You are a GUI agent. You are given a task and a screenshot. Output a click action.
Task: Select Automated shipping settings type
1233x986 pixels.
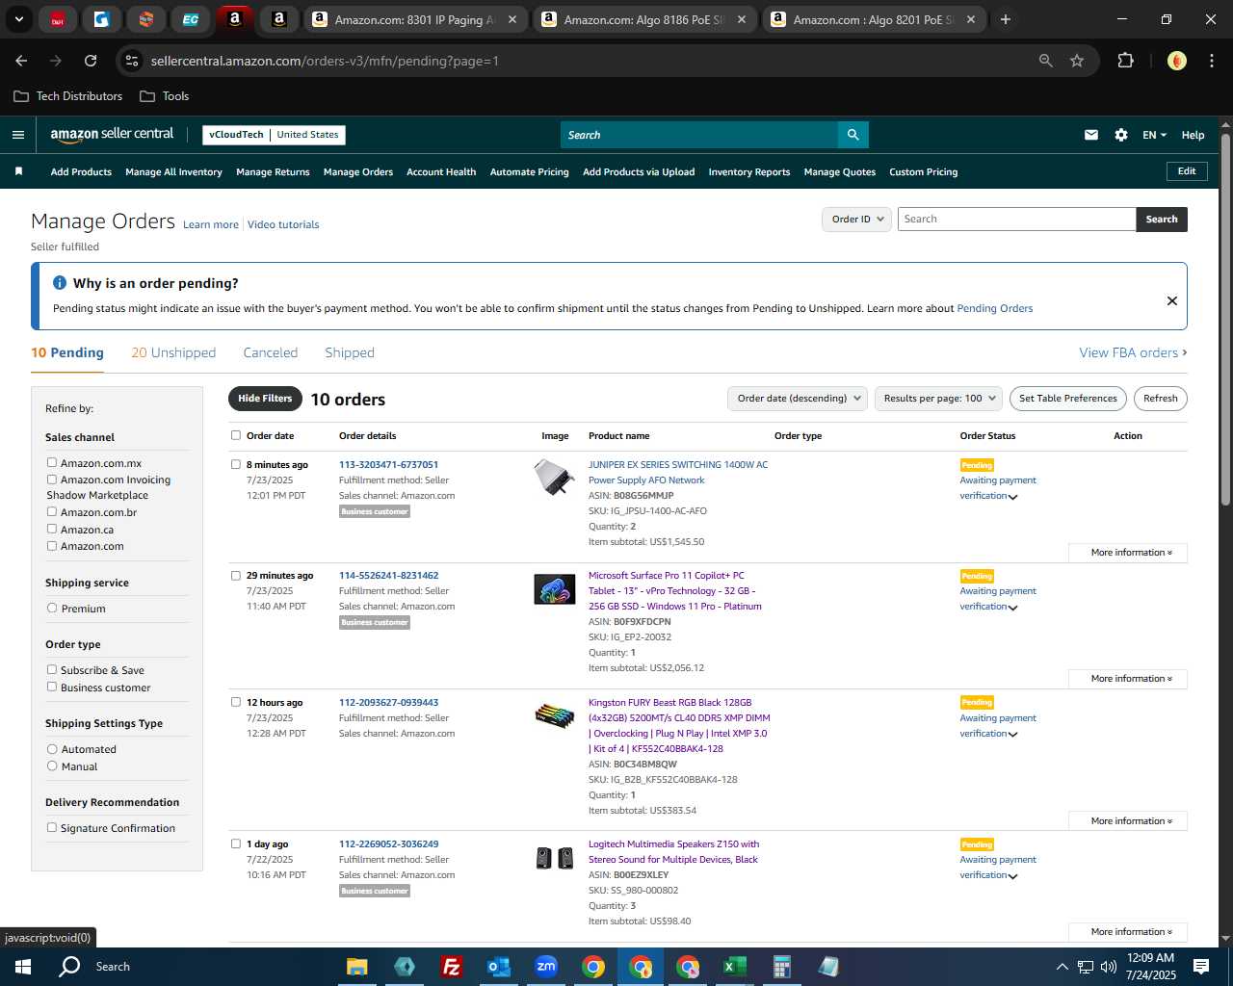pos(52,749)
